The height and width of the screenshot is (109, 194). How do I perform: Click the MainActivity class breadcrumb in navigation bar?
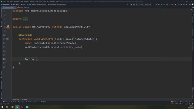[62, 5]
